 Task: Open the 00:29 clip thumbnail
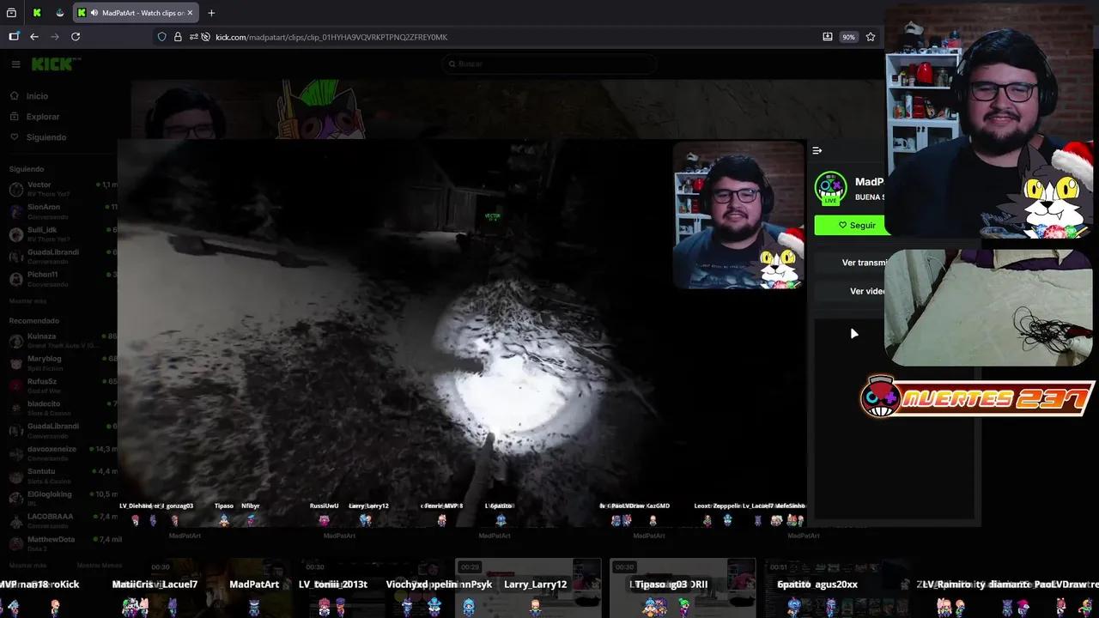[528, 587]
